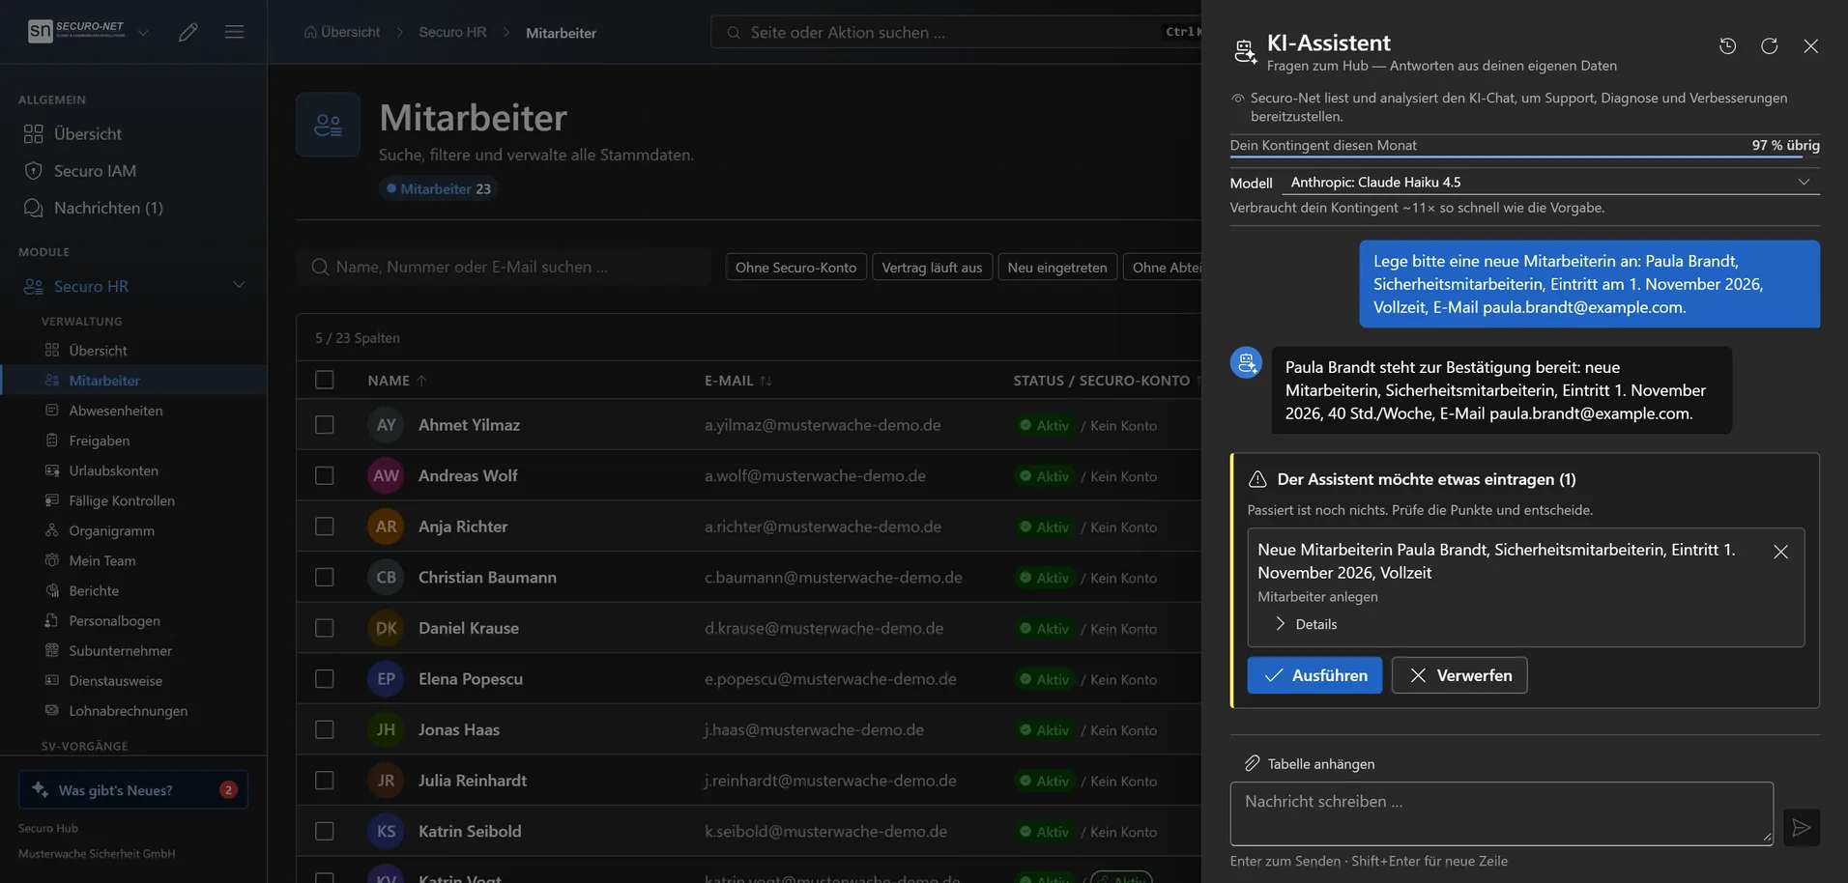The width and height of the screenshot is (1848, 883).
Task: Check the box for Daniel Krause
Action: (x=325, y=628)
